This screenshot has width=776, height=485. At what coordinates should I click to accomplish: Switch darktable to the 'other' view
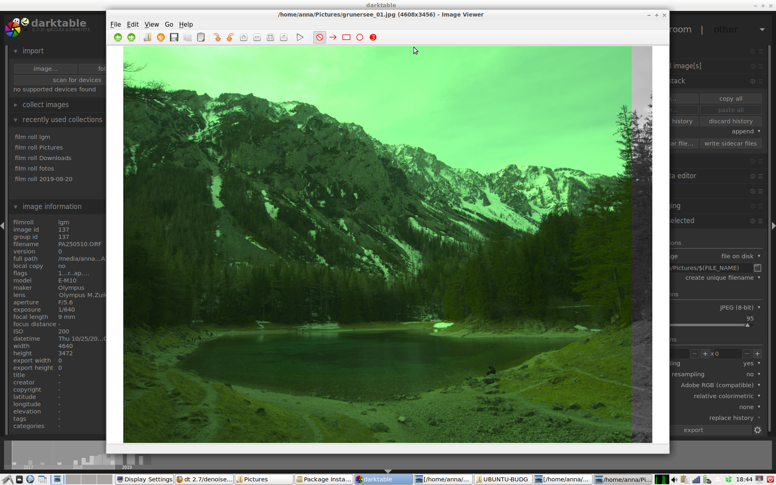[725, 30]
